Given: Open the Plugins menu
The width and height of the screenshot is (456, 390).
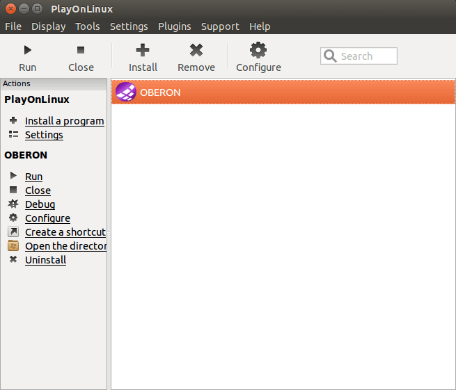Looking at the screenshot, I should (x=174, y=26).
